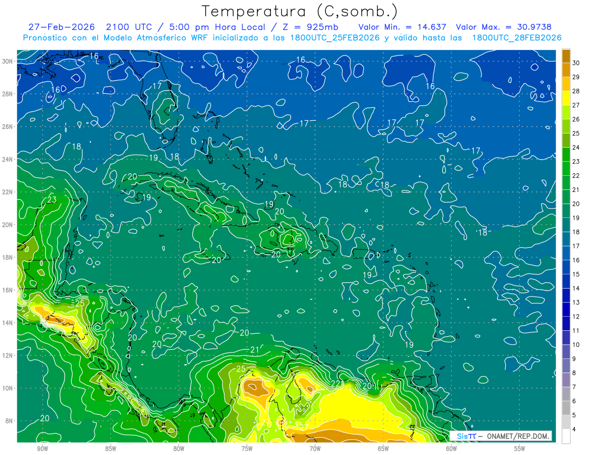Click the legend value label "30"

click(x=576, y=63)
